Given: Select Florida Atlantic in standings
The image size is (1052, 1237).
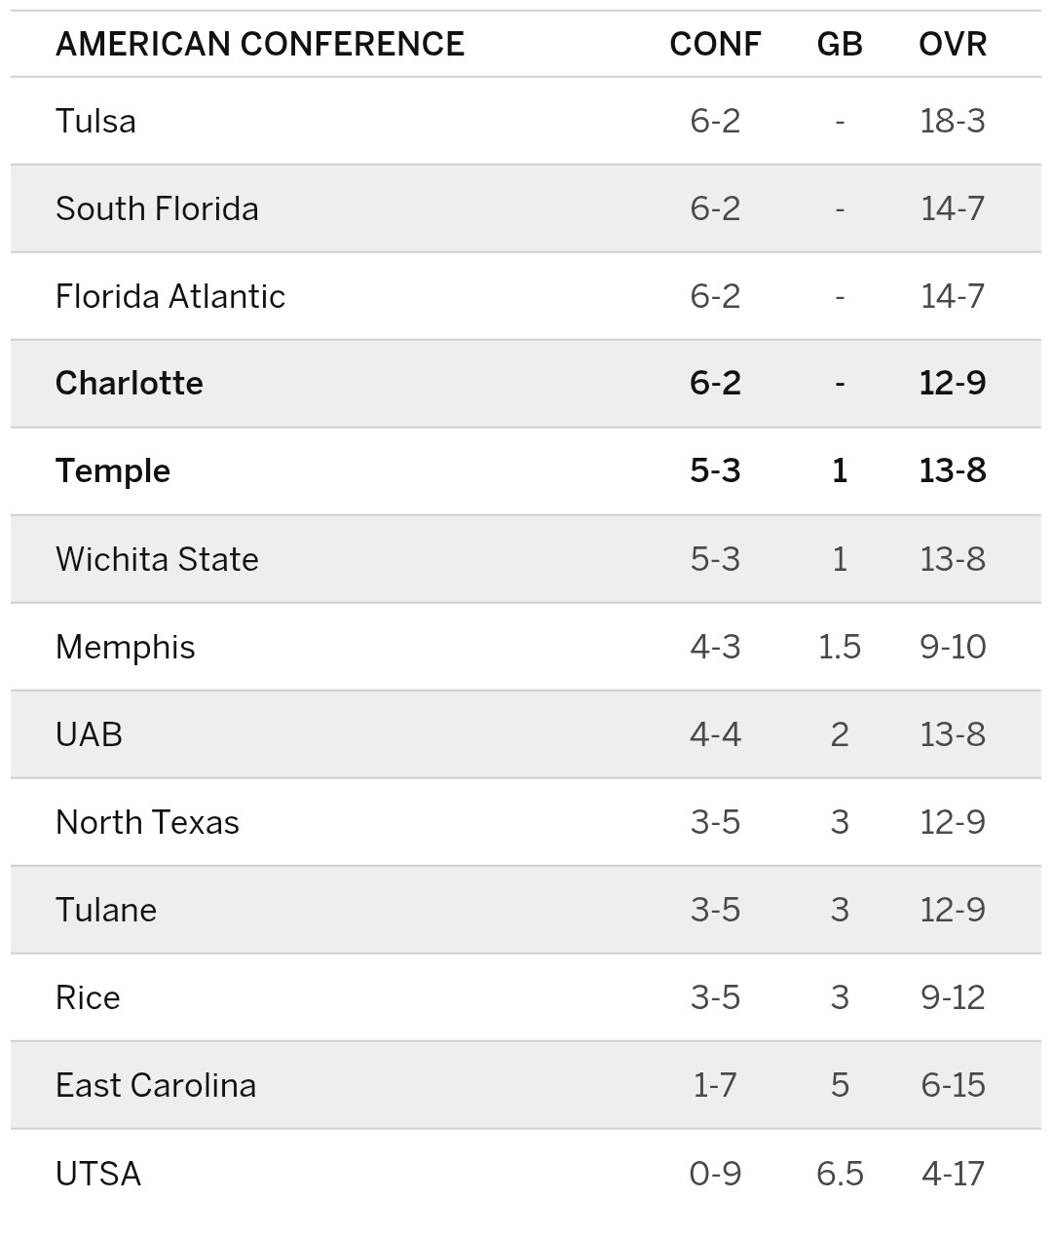Looking at the screenshot, I should click(x=170, y=296).
